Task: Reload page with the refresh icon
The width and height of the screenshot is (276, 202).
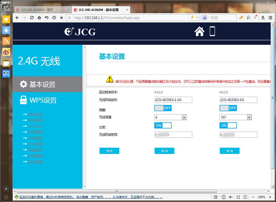Action: tap(32, 18)
